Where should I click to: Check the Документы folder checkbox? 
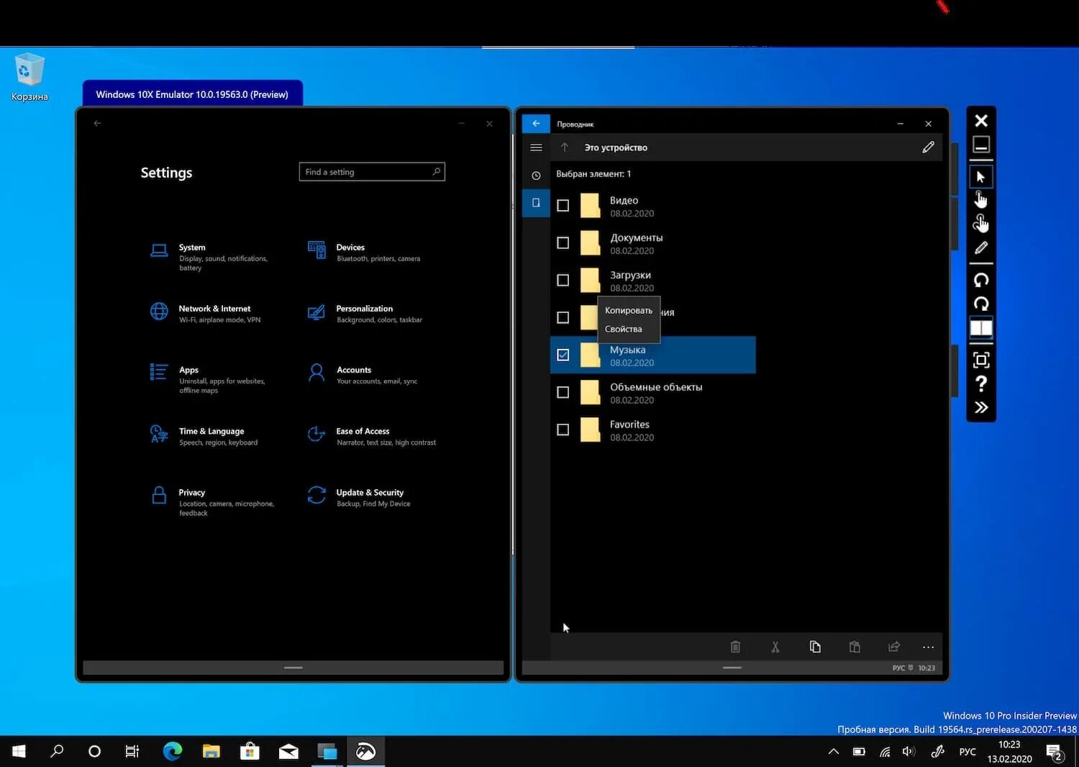tap(563, 243)
